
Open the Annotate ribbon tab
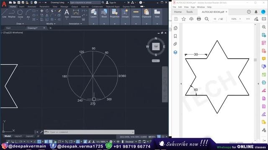[32, 7]
